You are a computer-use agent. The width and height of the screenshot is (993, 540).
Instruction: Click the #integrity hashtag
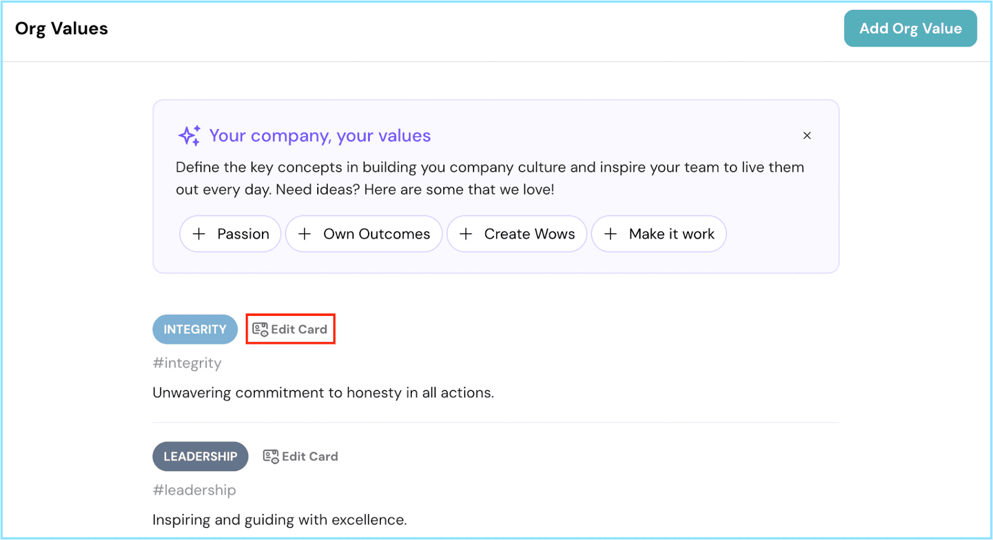point(187,363)
